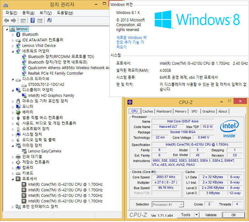Select Realtek PCIe FE Family Controller
Image resolution: width=249 pixels, height=222 pixels.
(x=55, y=74)
